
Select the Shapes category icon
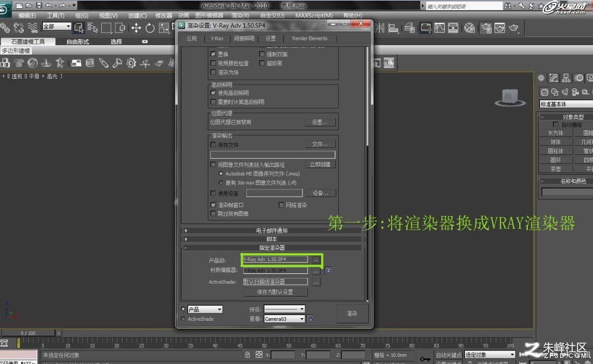click(555, 92)
